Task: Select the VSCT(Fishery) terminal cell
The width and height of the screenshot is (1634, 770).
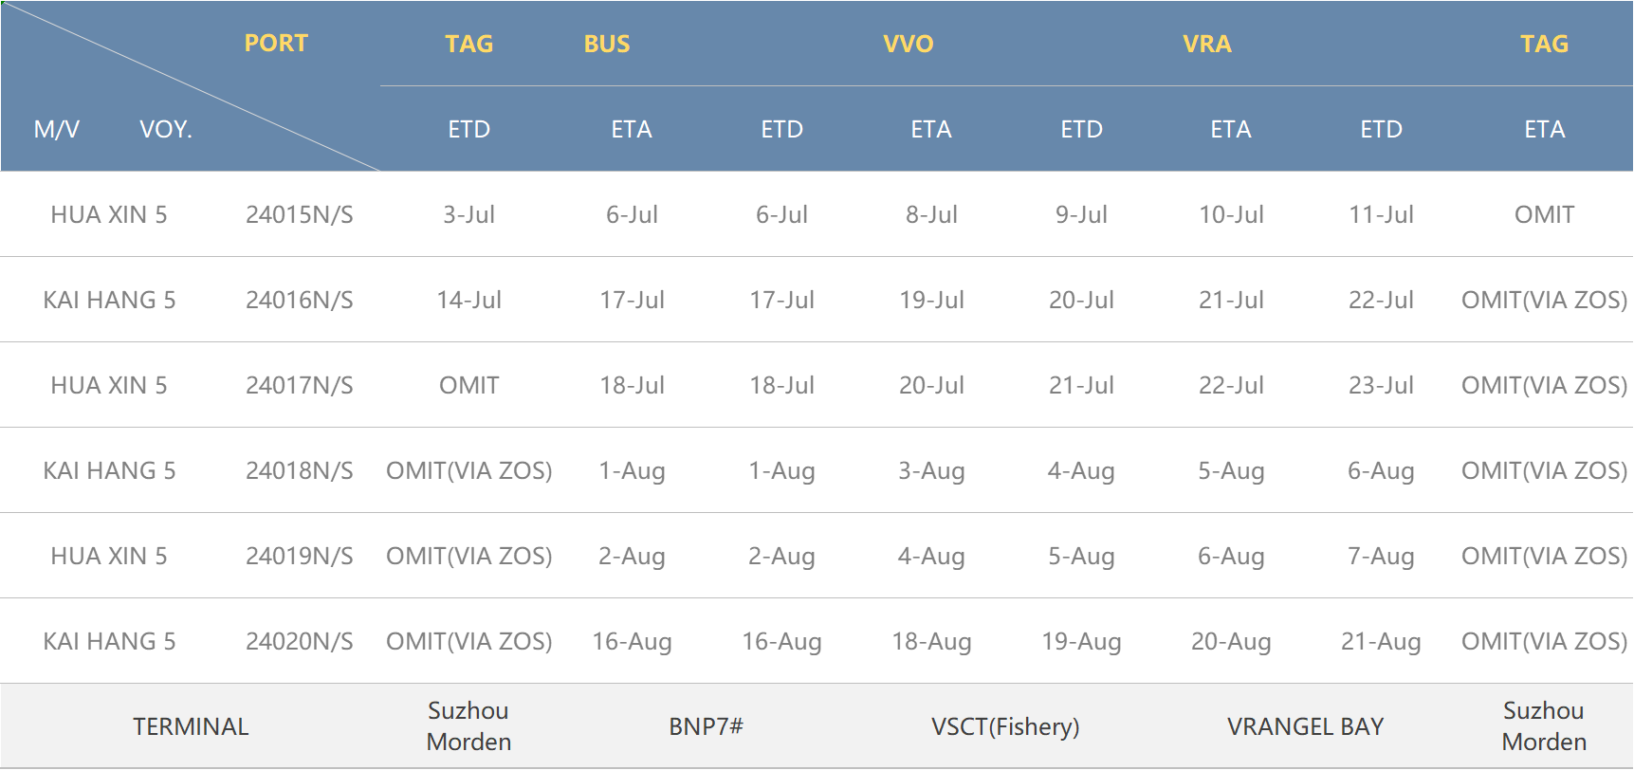Action: tap(1006, 726)
